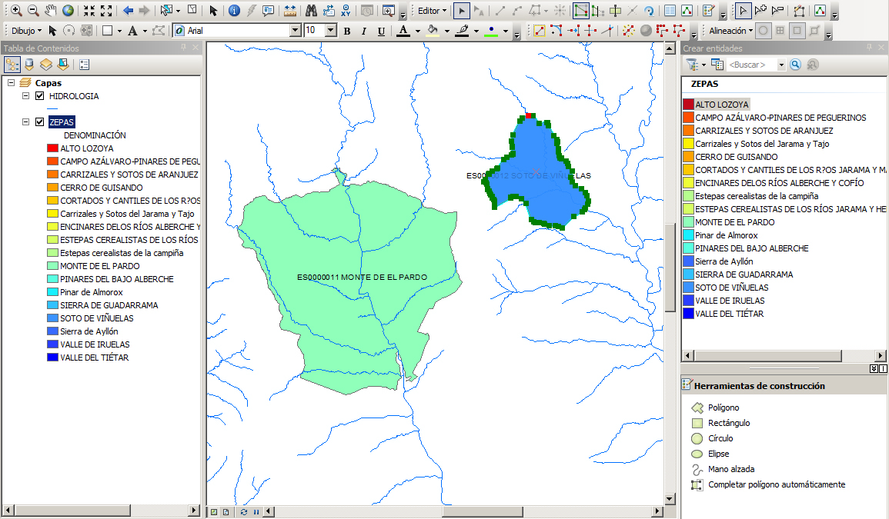Select the Identify info tool

click(234, 11)
